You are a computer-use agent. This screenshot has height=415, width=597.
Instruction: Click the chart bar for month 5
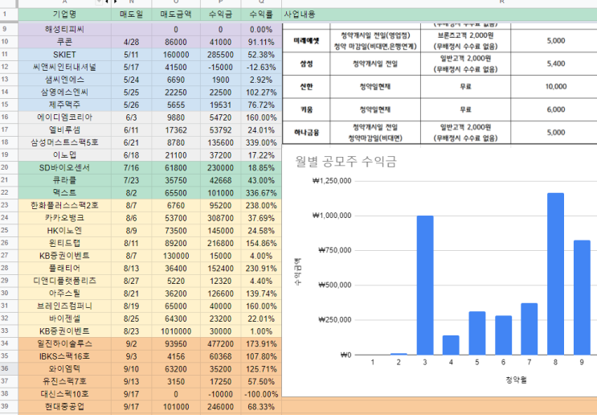pos(477,333)
